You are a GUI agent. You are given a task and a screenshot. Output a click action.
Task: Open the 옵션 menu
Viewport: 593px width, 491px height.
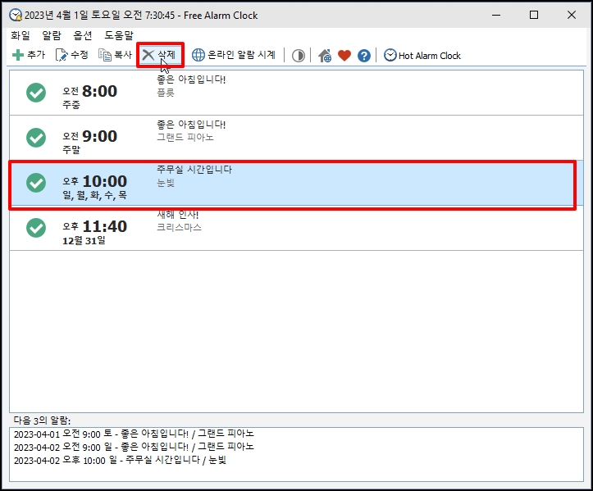(x=83, y=35)
